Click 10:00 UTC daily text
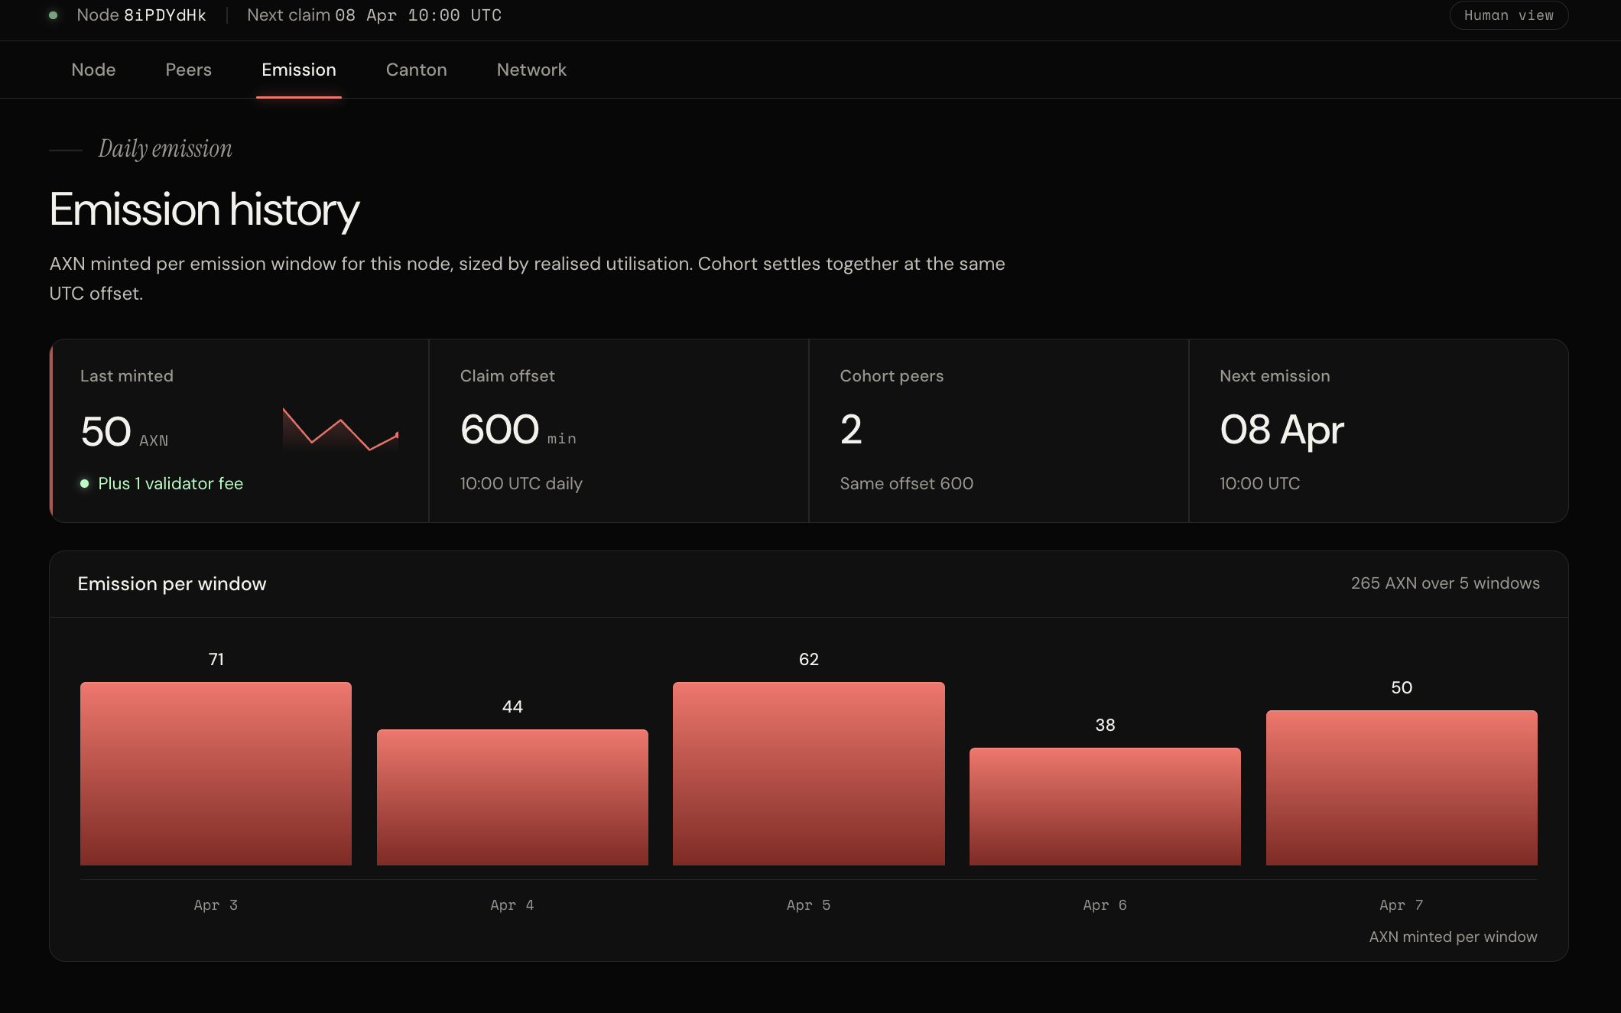 (x=521, y=483)
